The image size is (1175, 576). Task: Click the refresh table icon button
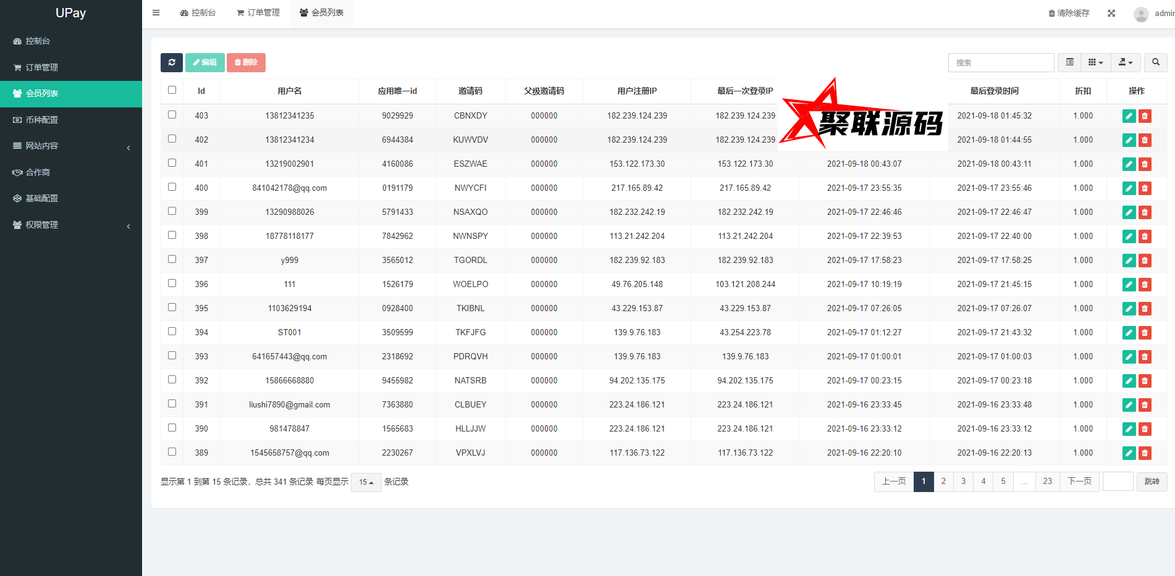(x=172, y=62)
